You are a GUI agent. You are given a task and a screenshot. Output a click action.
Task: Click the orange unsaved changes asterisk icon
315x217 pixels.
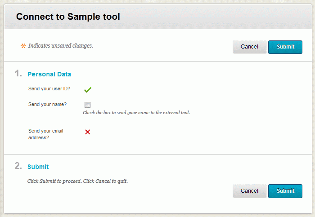coord(23,46)
